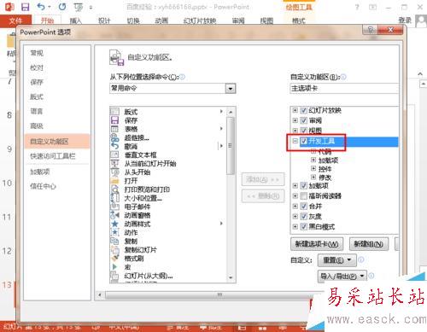Toggle the 审阅 tab checkbox
This screenshot has height=332, width=427.
click(304, 120)
